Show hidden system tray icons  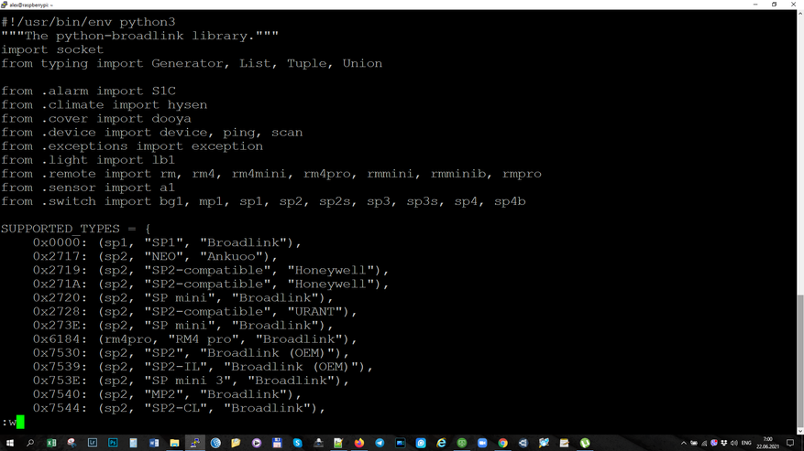click(684, 443)
